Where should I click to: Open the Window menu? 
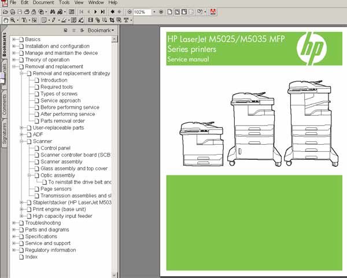tap(96, 2)
